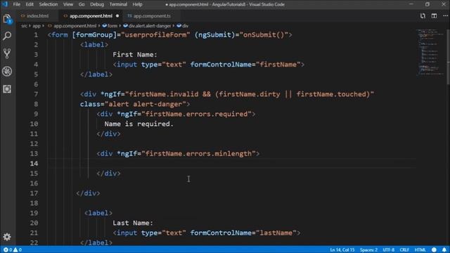Open the Terminal menu

pyautogui.click(x=118, y=4)
